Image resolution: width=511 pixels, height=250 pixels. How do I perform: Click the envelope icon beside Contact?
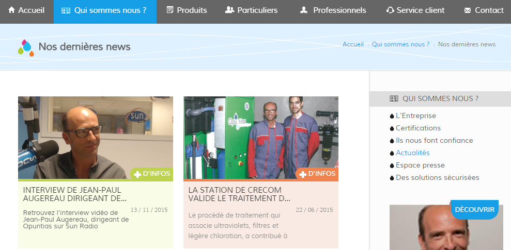point(467,10)
